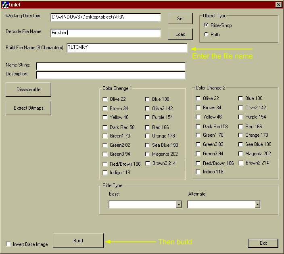Check Yellow 46 in Color Change 2
Image resolution: width=284 pixels, height=254 pixels.
198,117
